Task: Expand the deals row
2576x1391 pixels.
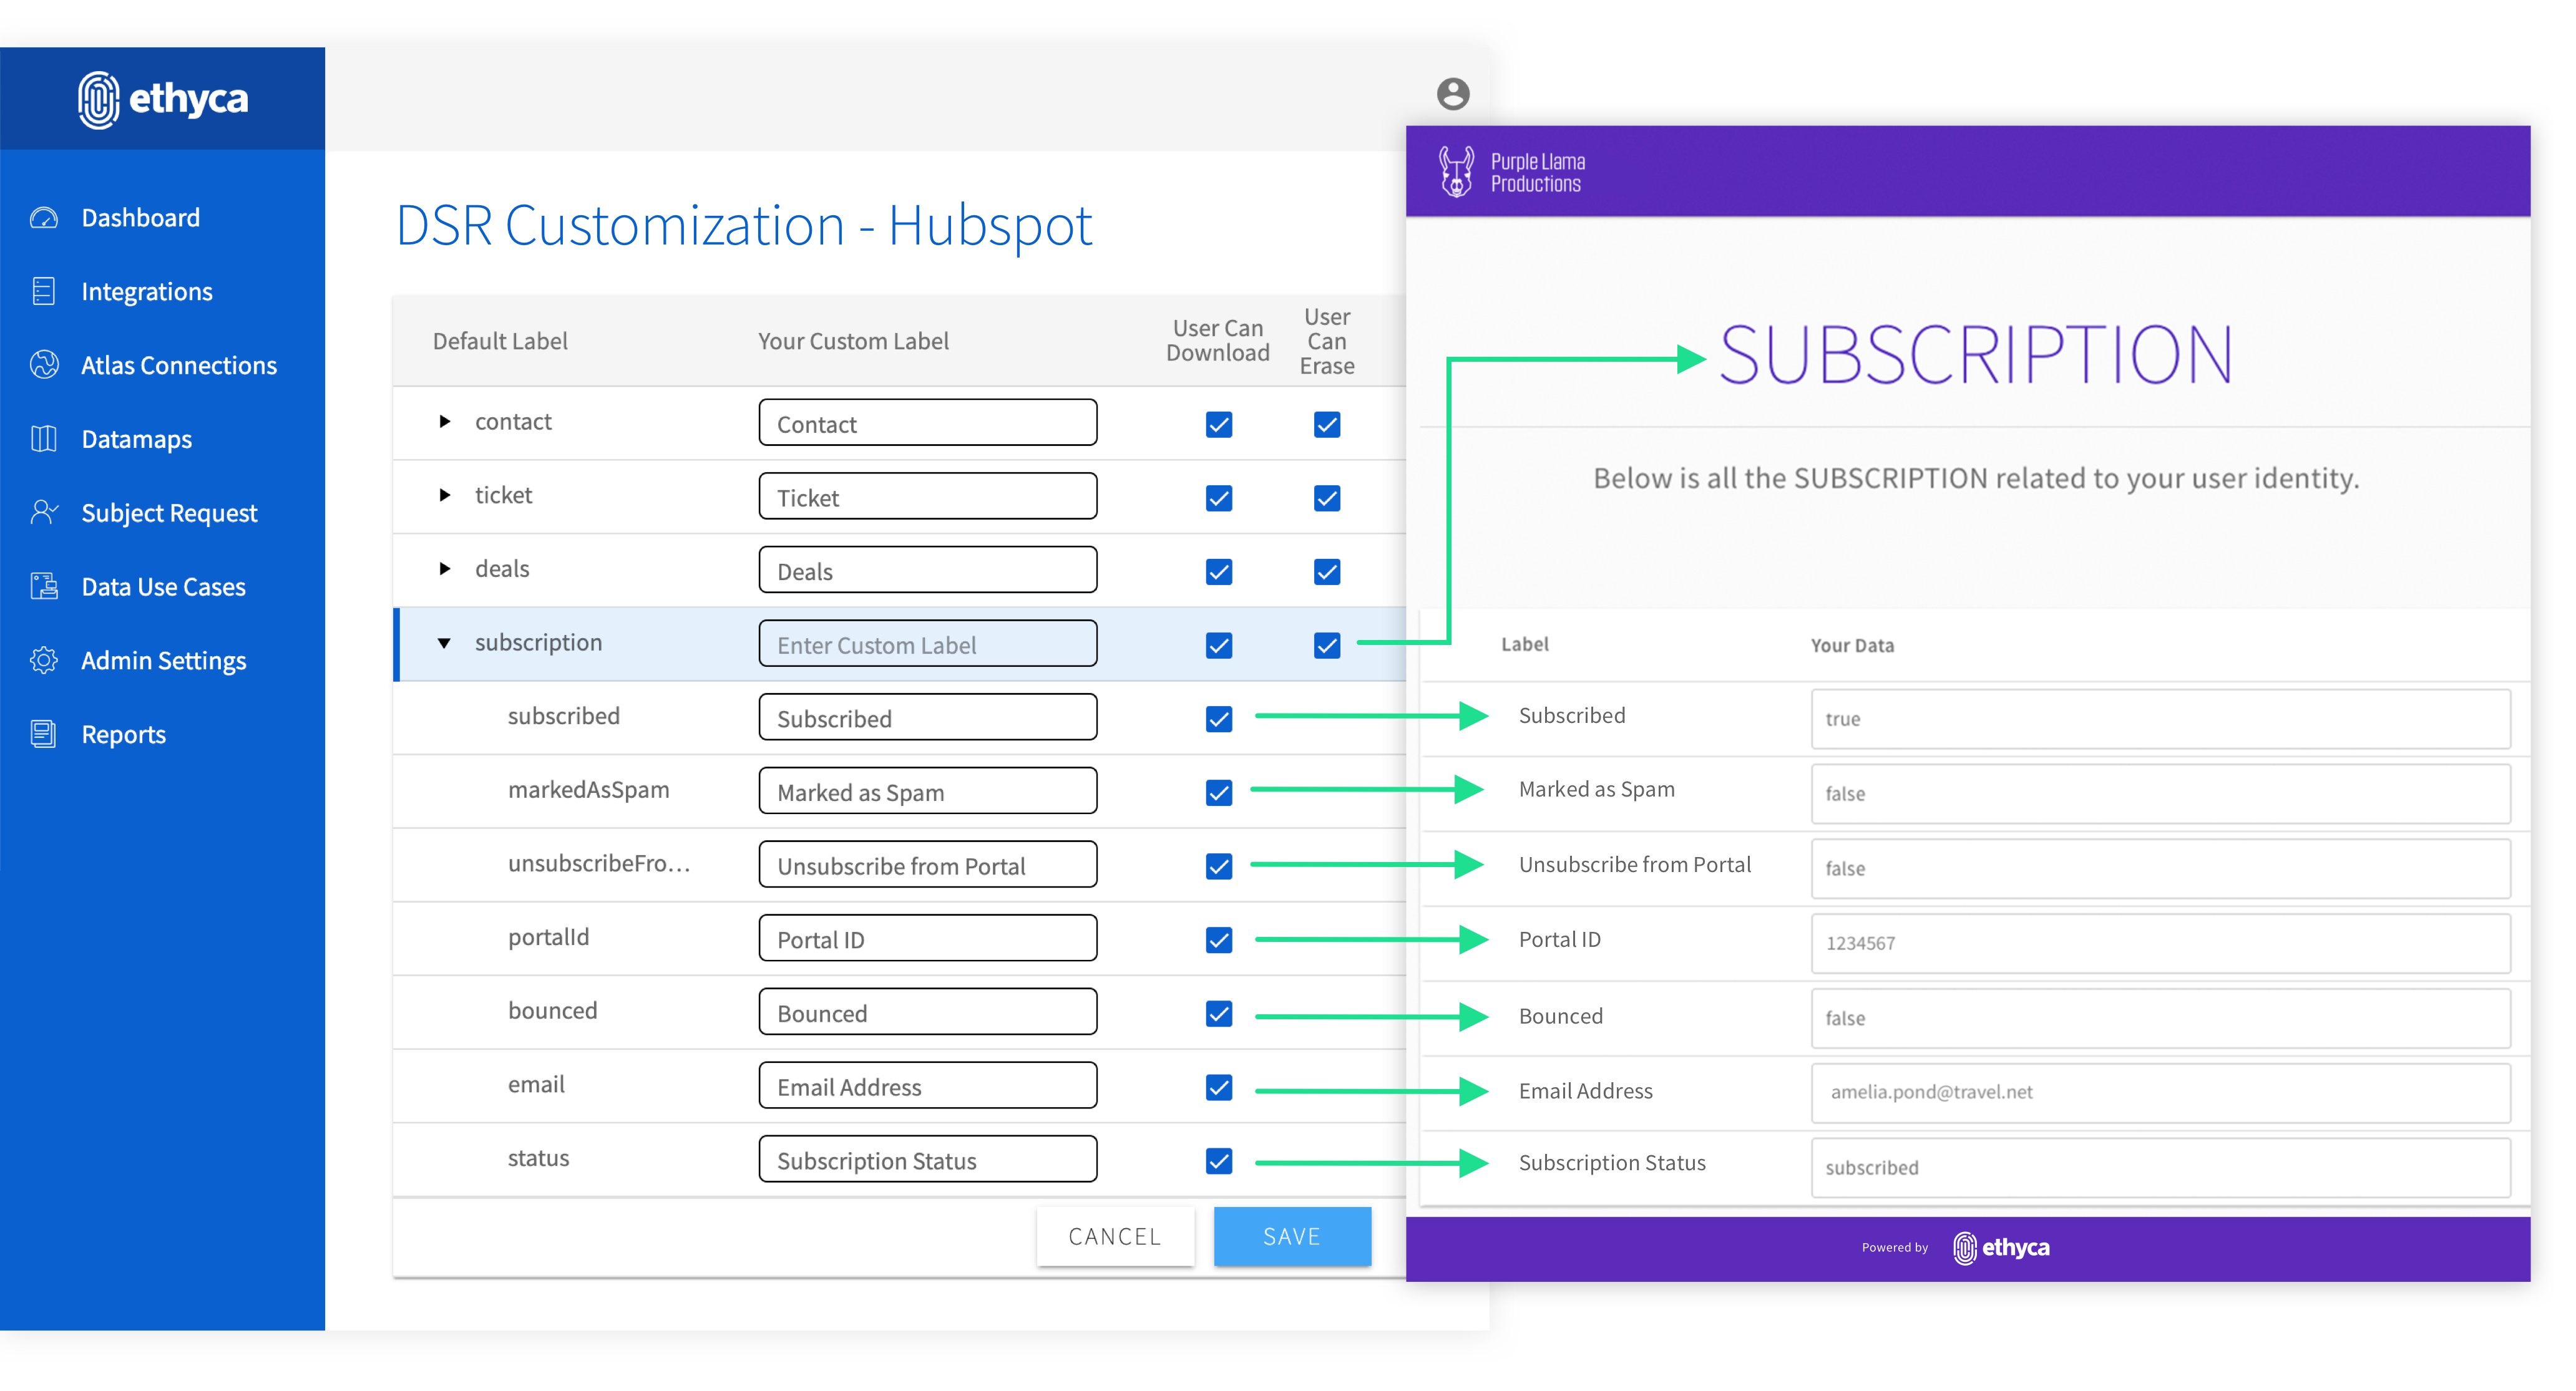Action: click(445, 569)
